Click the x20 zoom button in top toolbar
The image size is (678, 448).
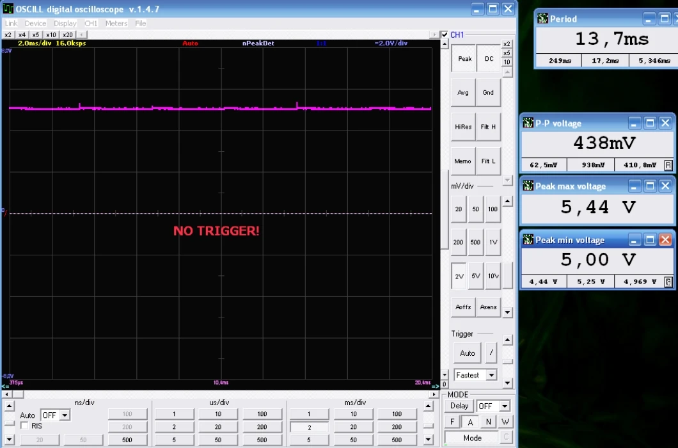[67, 35]
